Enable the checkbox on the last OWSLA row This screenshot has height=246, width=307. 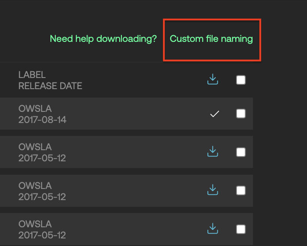click(241, 229)
